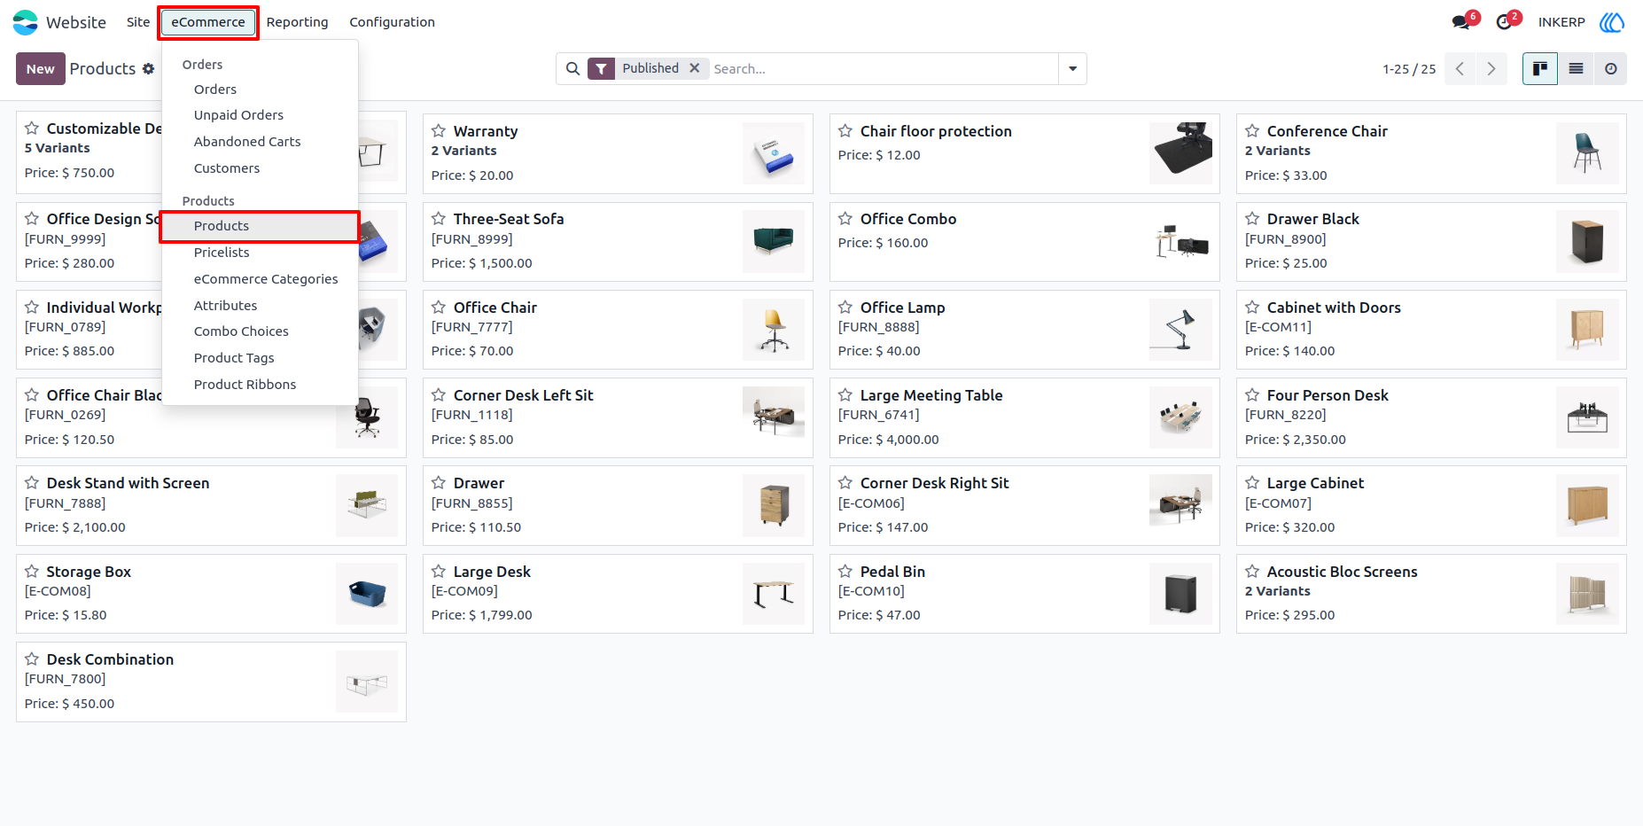The image size is (1643, 826).
Task: Switch to list view
Action: point(1576,69)
